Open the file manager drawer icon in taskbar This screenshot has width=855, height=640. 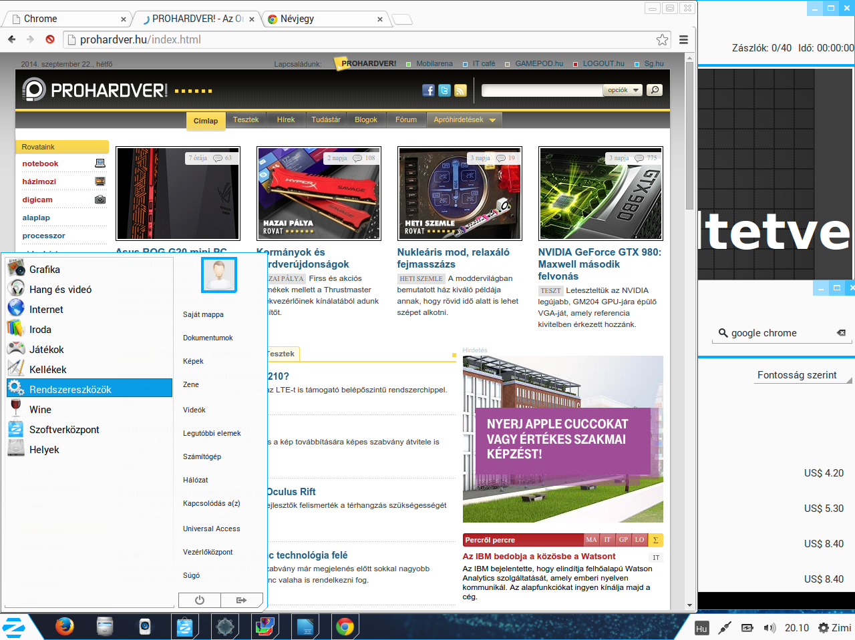click(x=105, y=627)
